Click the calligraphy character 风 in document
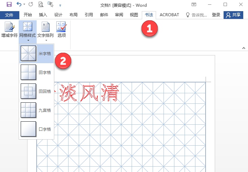Image resolution: width=248 pixels, height=172 pixels. (89, 93)
